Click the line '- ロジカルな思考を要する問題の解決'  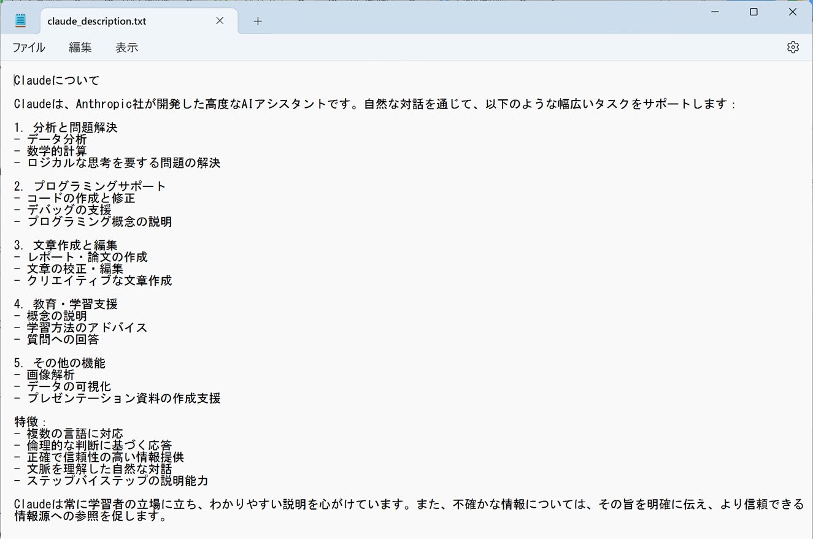pyautogui.click(x=117, y=162)
